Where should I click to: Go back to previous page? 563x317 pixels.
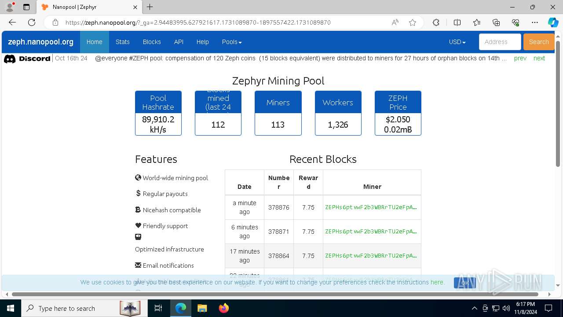tap(12, 22)
